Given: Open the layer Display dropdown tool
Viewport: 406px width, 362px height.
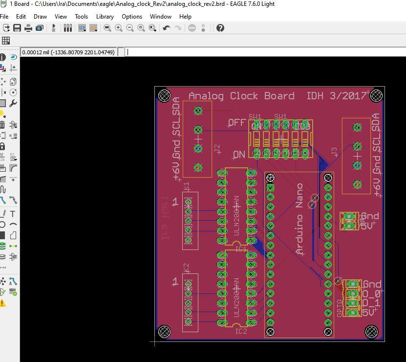Looking at the screenshot, I should click(2, 68).
